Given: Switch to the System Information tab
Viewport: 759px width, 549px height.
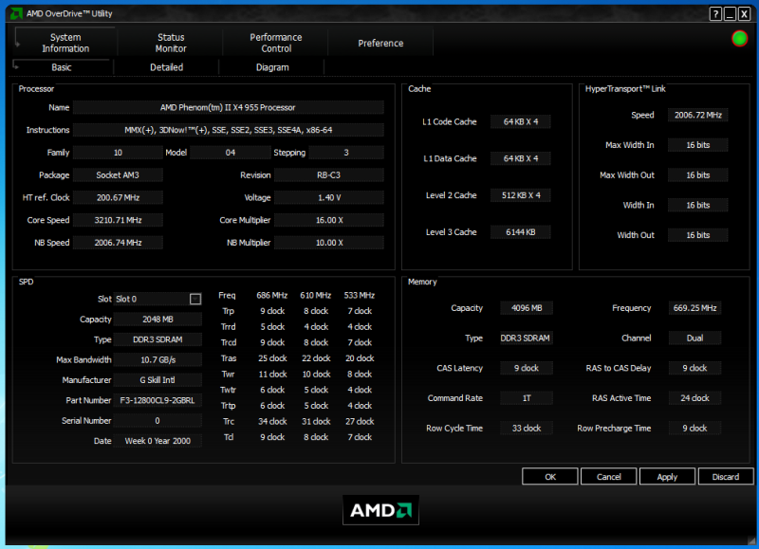Looking at the screenshot, I should (65, 43).
